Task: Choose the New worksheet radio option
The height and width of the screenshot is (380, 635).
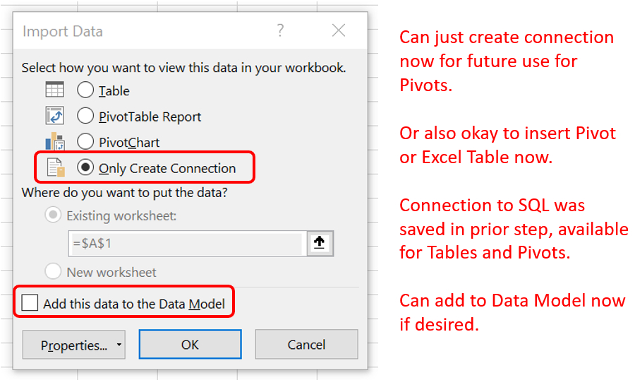Action: [53, 271]
